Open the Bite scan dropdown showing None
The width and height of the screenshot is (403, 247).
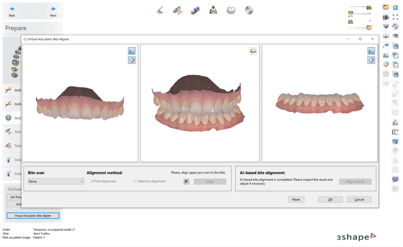[x=55, y=181]
